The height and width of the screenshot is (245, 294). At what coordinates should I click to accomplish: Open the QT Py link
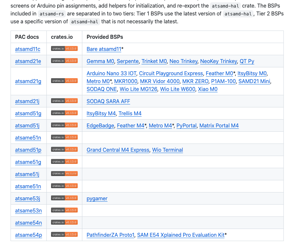[247, 61]
